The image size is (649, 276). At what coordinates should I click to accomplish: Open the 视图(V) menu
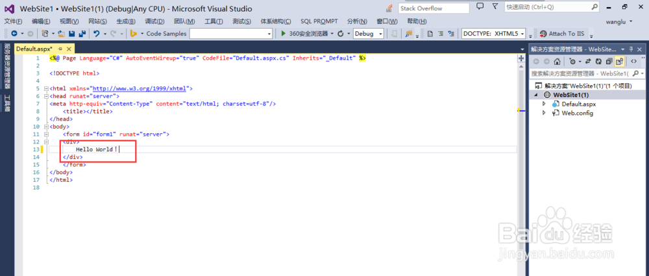[x=69, y=21]
